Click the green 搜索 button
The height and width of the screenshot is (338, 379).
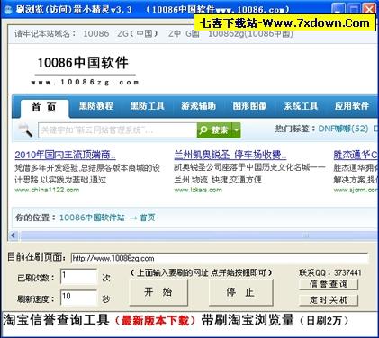215,130
